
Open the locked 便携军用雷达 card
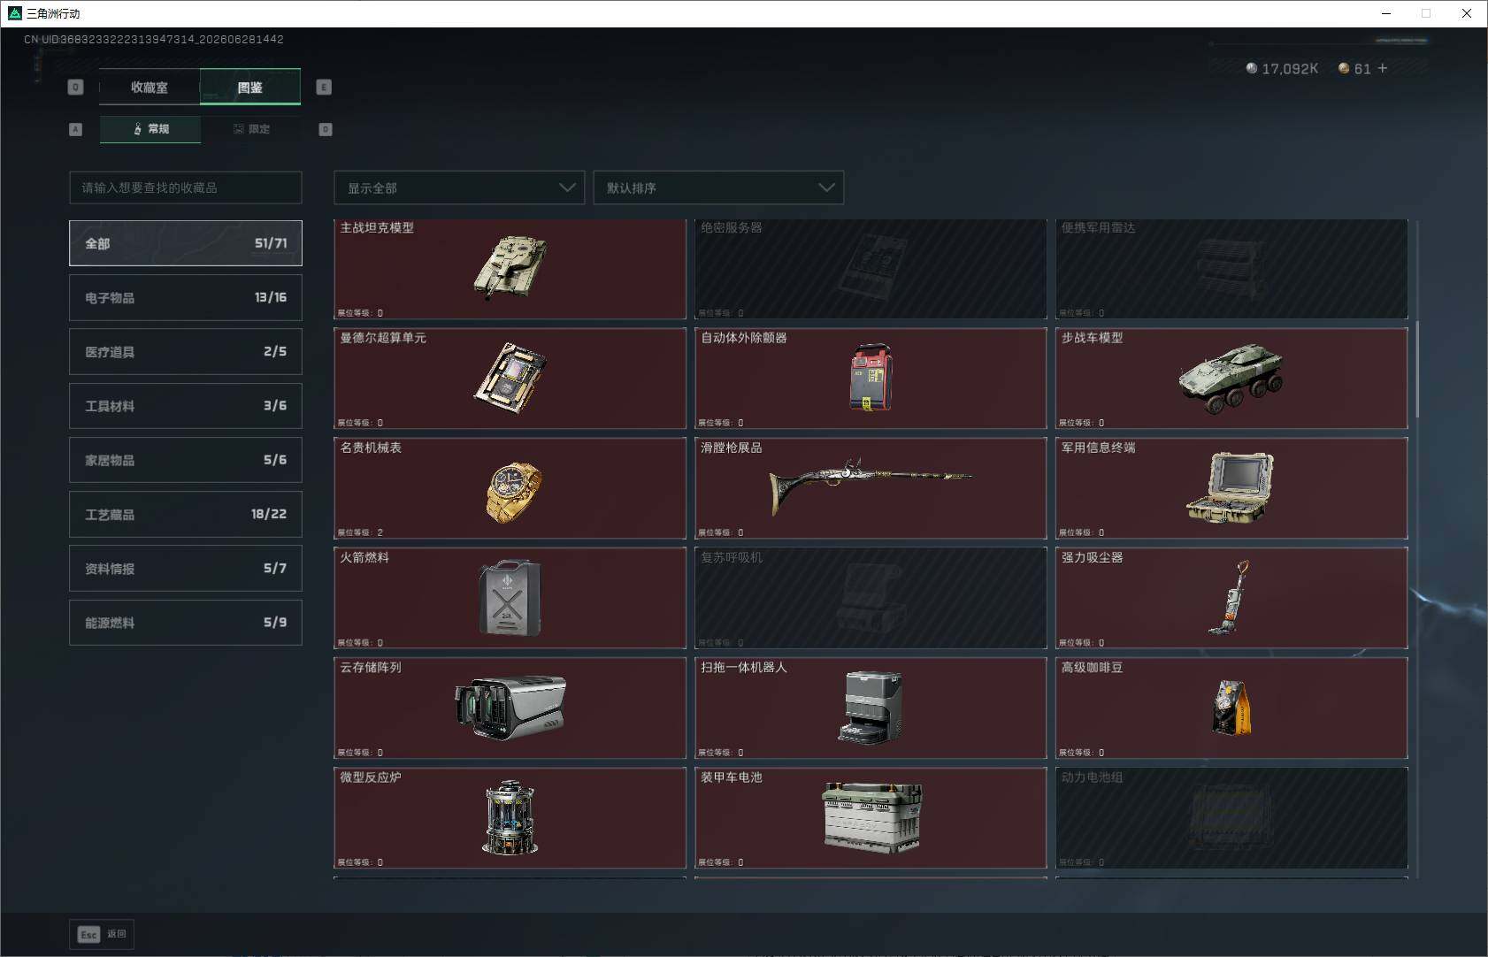[x=1231, y=269]
